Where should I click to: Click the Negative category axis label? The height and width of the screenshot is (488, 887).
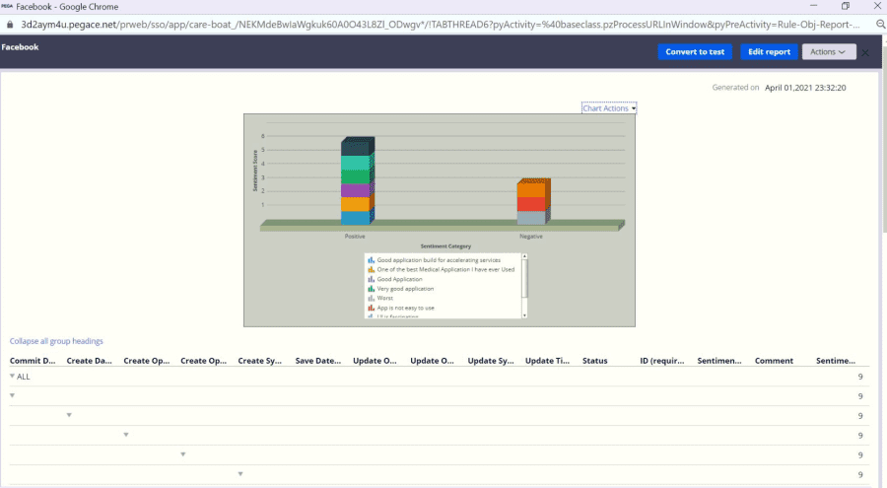(x=531, y=236)
